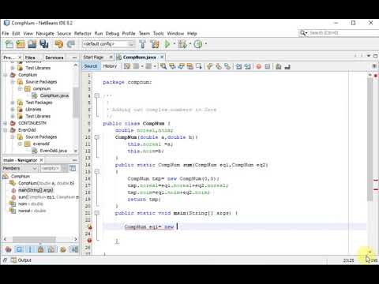This screenshot has width=379, height=284.
Task: Collapse main method fold at line 21
Action: tap(97, 213)
